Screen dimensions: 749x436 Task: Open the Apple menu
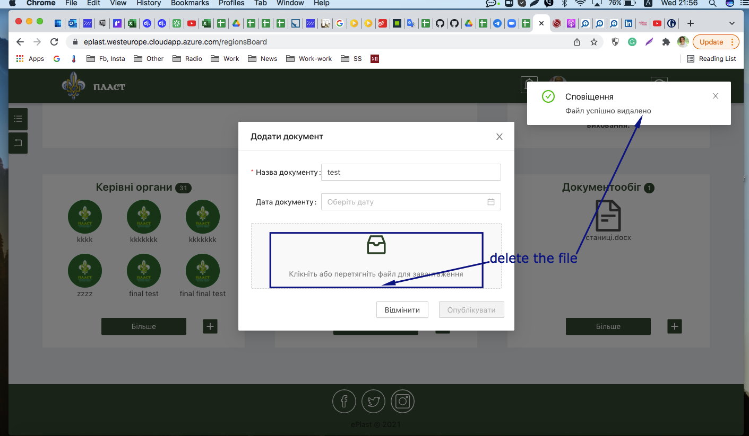[x=12, y=3]
